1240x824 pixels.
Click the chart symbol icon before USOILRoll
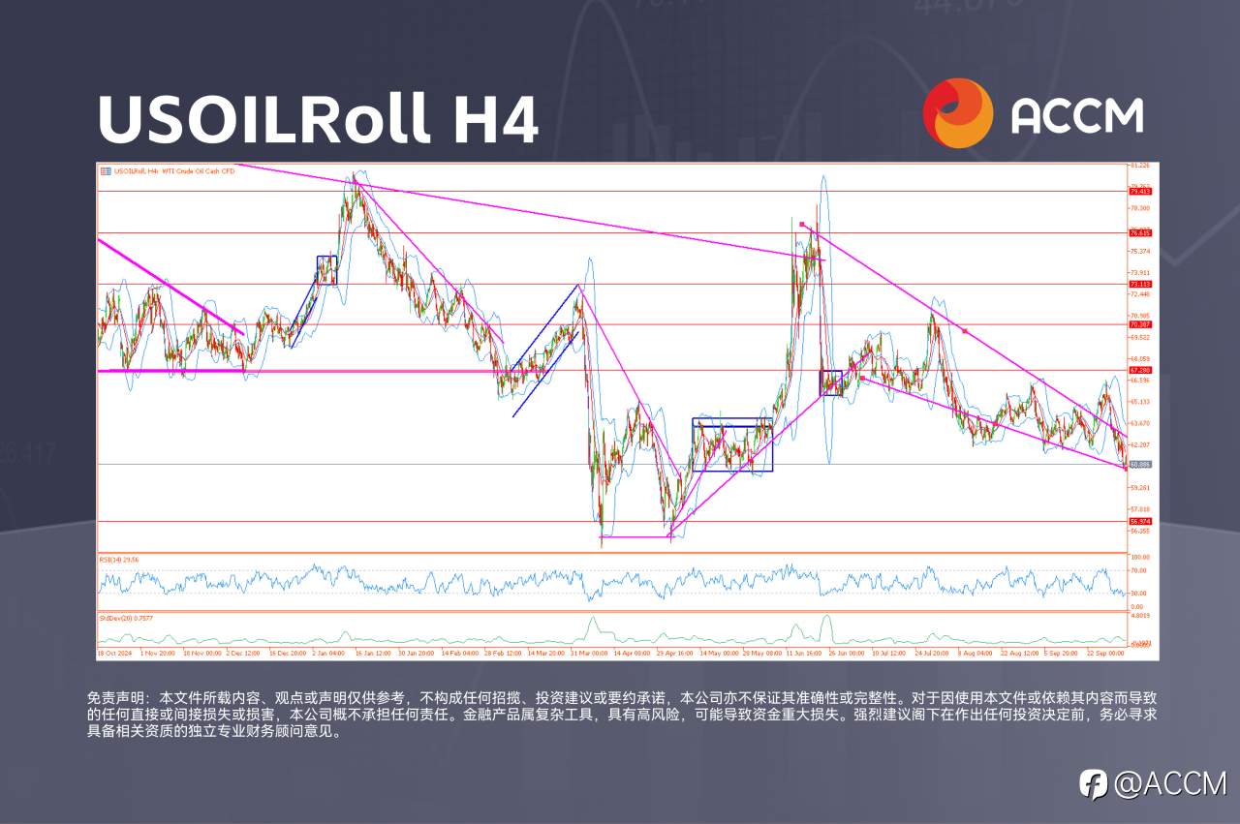pos(105,171)
